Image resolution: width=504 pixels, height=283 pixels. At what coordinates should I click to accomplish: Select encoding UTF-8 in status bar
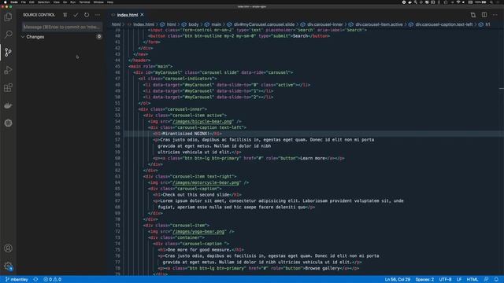coord(445,280)
